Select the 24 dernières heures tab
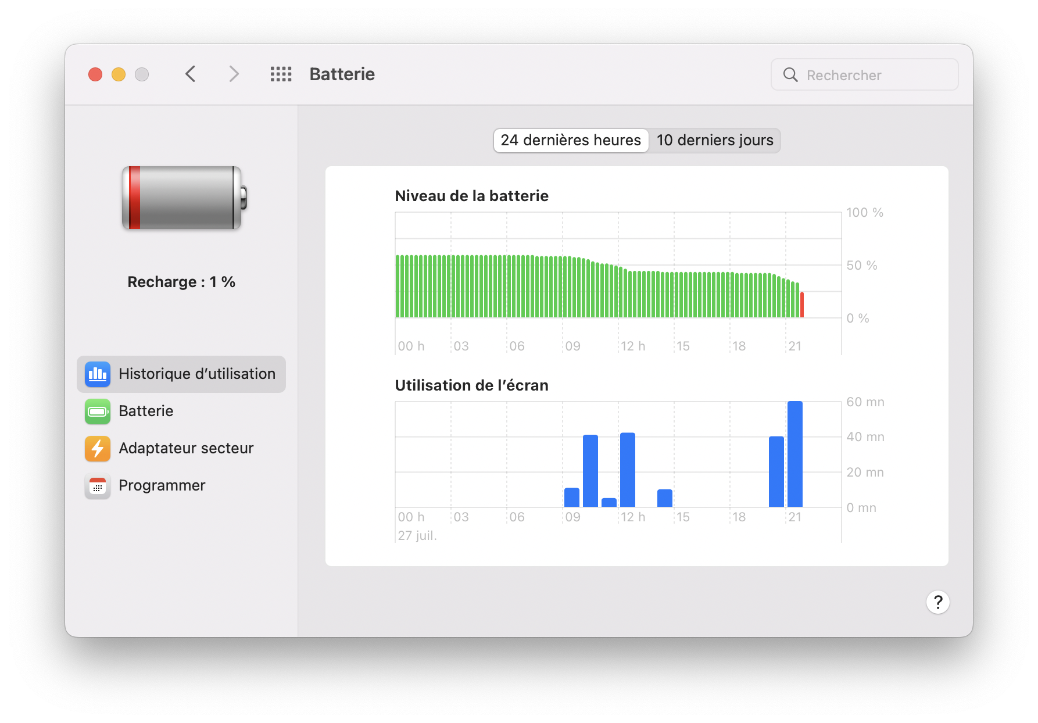 571,141
